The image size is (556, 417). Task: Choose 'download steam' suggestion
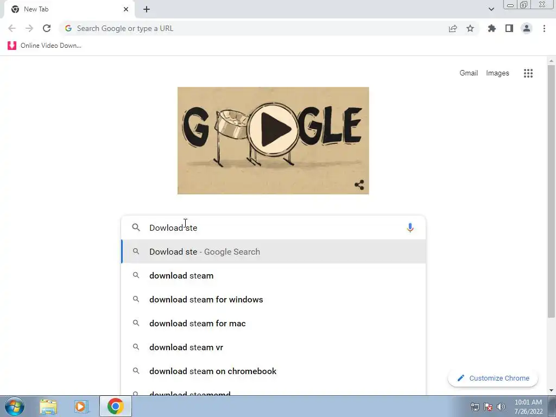click(x=274, y=275)
